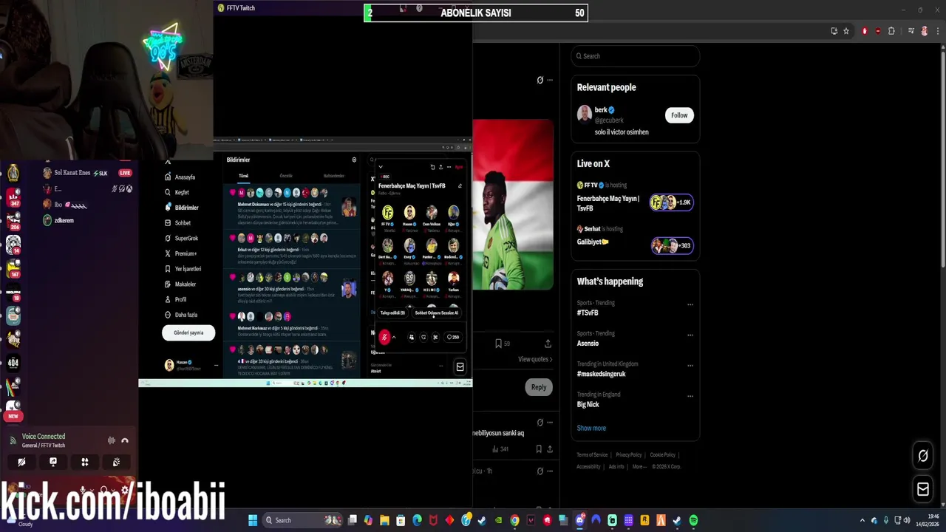Click Grok icon on the main post
This screenshot has height=532, width=946.
(540, 80)
